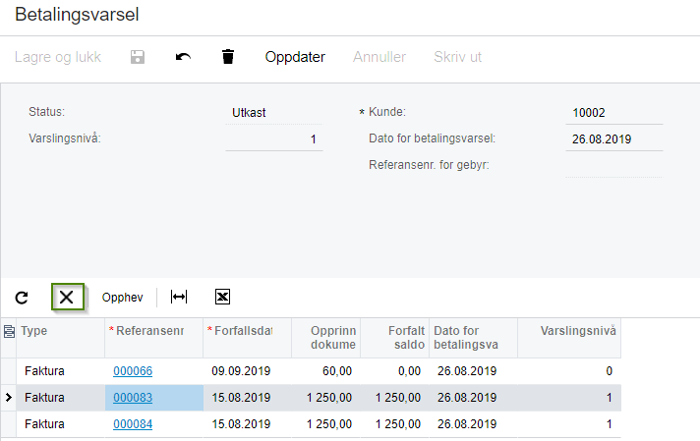Click due date 09.09.2019 cell

click(x=248, y=371)
